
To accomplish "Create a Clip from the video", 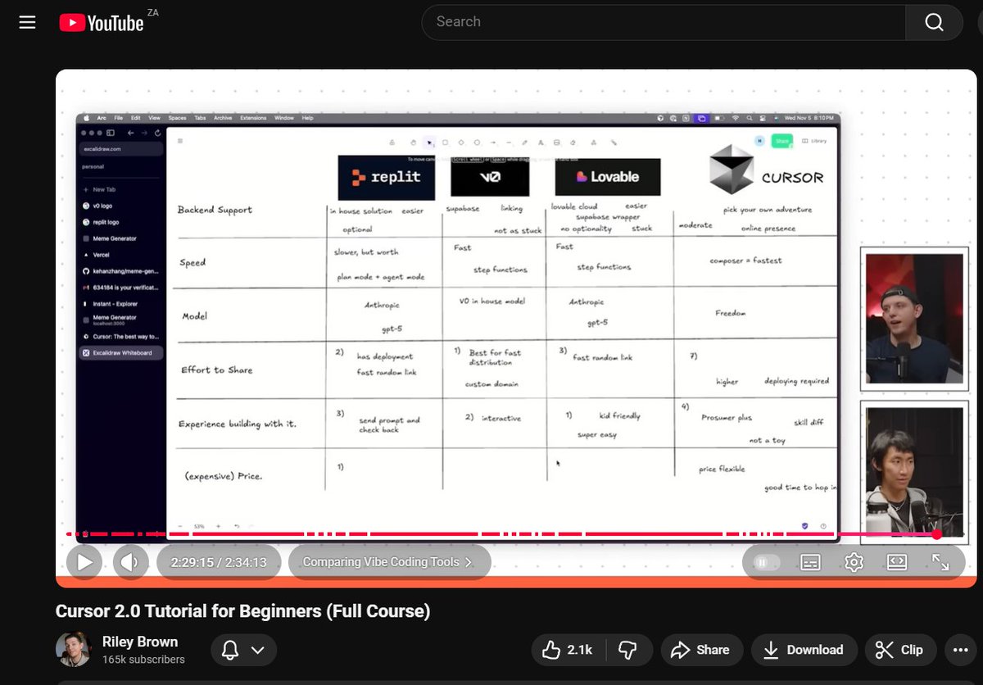I will 899,650.
